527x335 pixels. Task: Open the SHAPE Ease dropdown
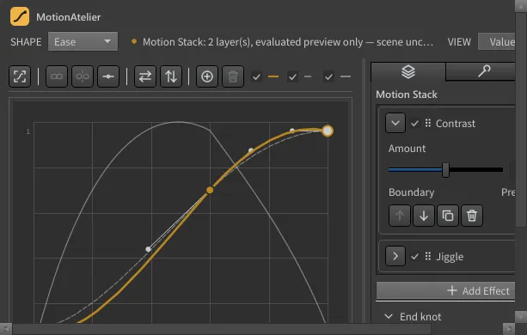(83, 41)
